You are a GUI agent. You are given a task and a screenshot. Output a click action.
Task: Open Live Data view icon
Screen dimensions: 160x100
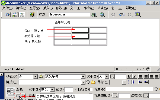click(32, 15)
